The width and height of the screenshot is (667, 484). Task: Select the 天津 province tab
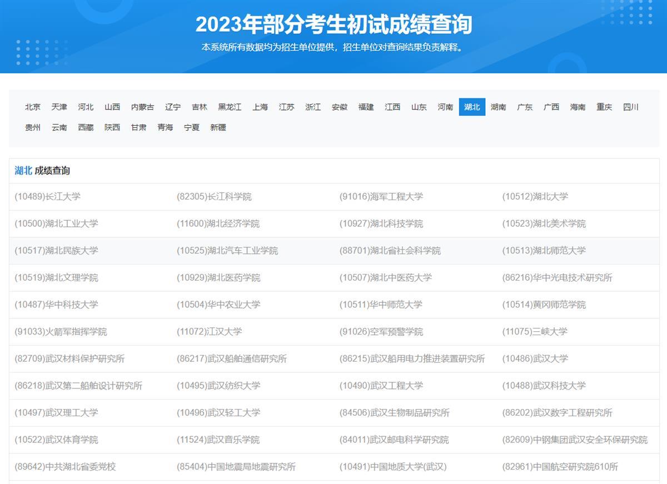click(59, 107)
